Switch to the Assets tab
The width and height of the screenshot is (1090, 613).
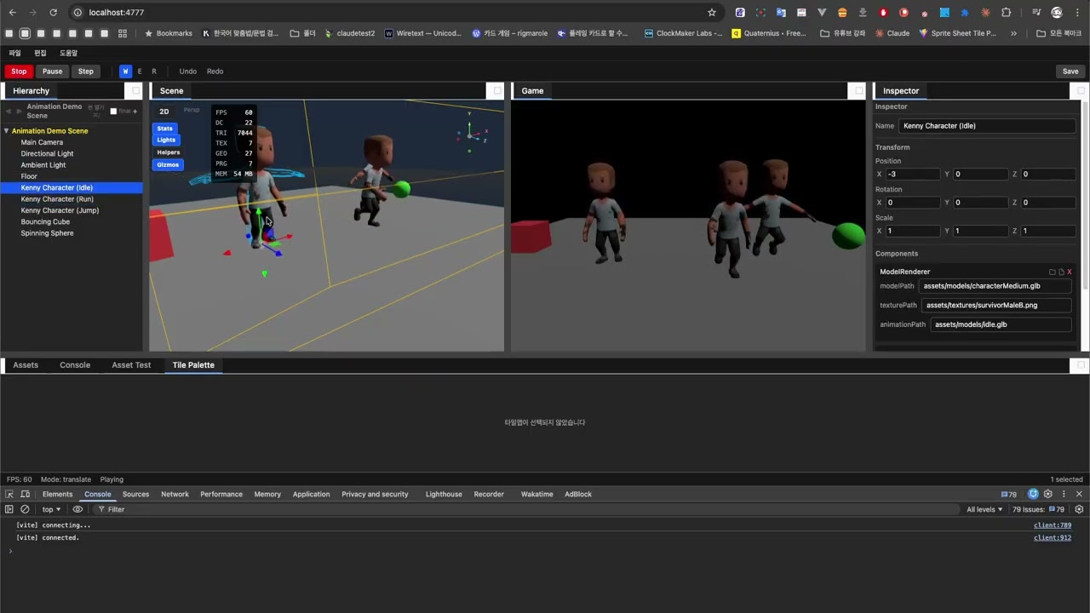(26, 365)
